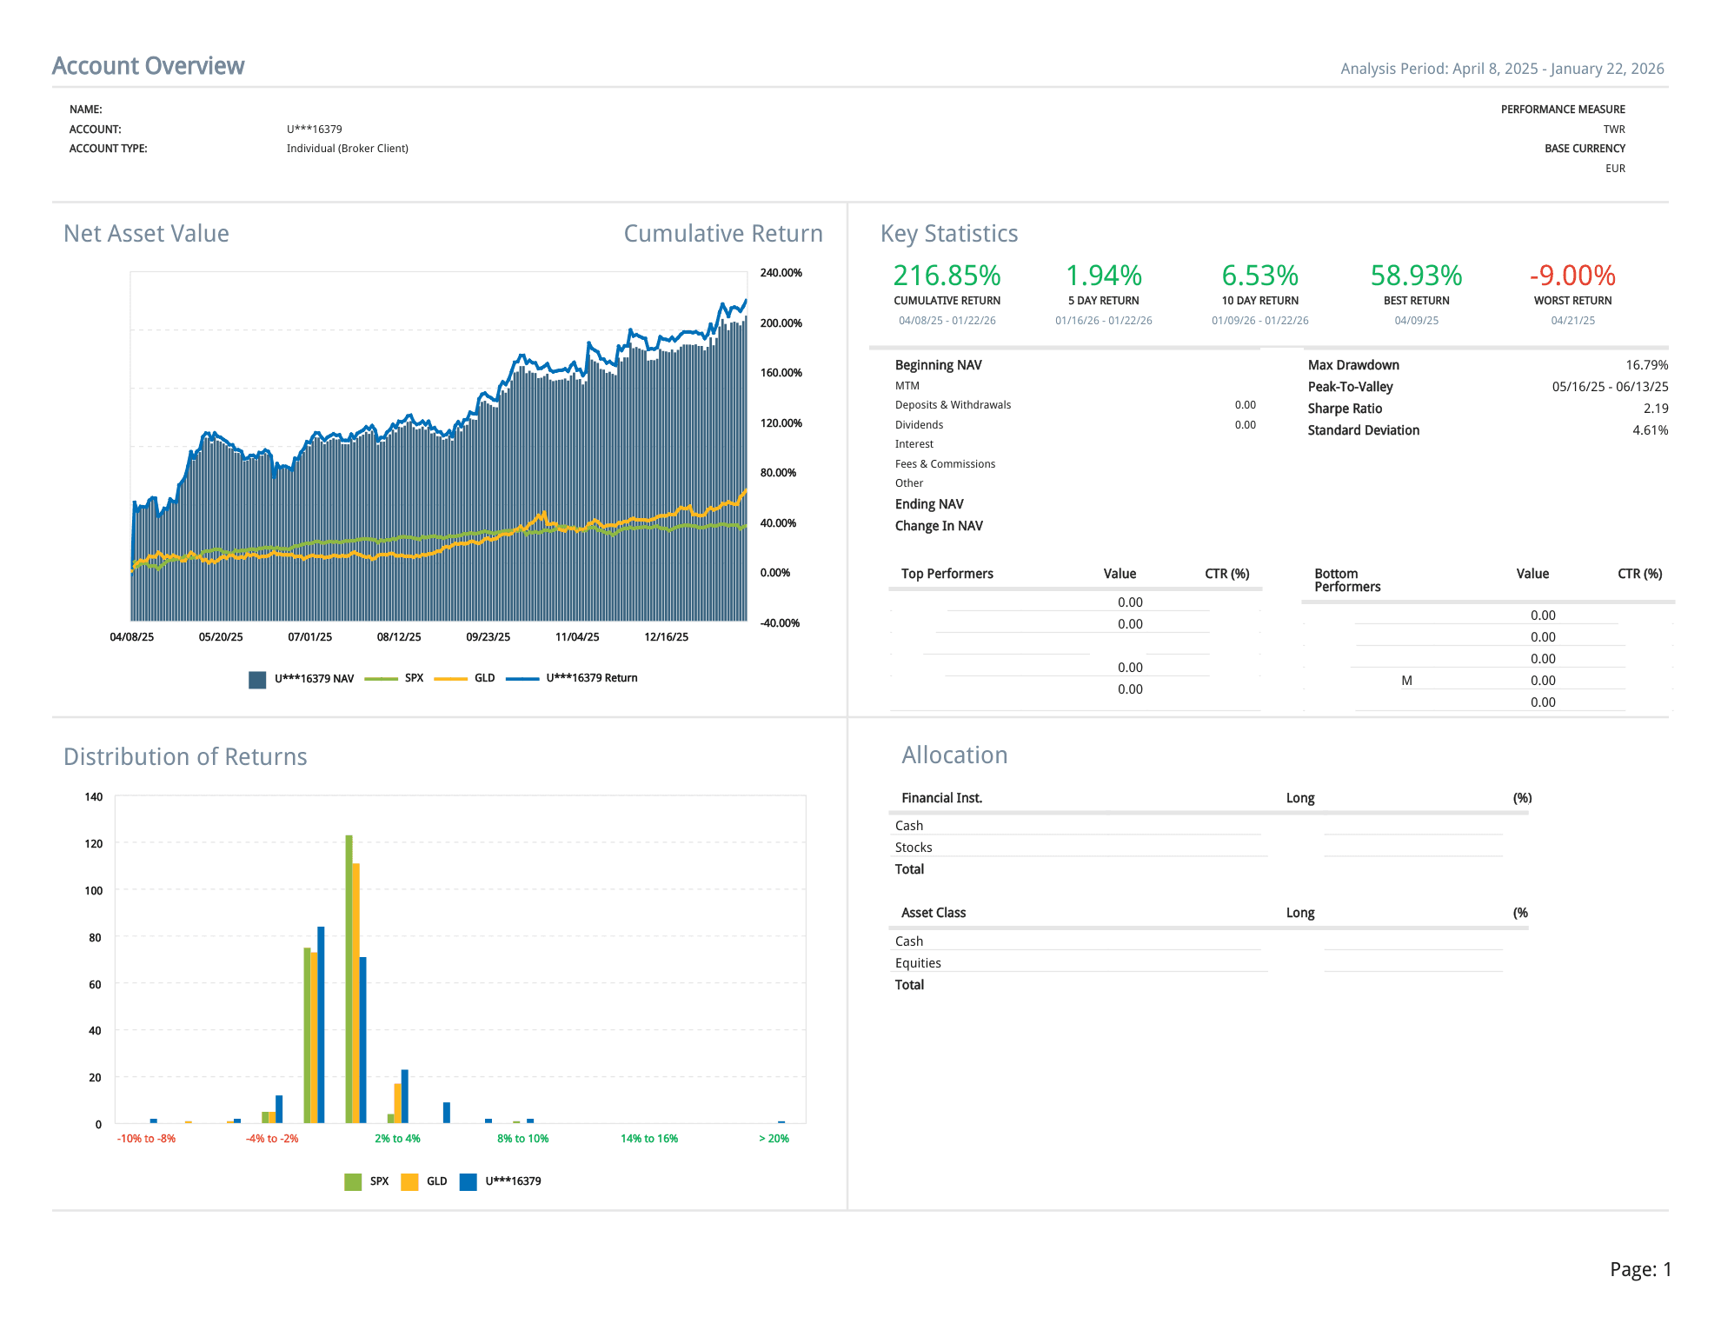Screen dimensions: 1721x1330
Task: Click the 58.93% best return value
Action: (1417, 276)
